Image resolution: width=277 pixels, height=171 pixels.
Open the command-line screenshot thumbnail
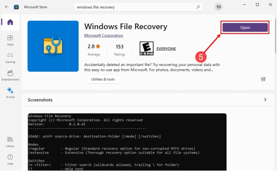point(127,142)
